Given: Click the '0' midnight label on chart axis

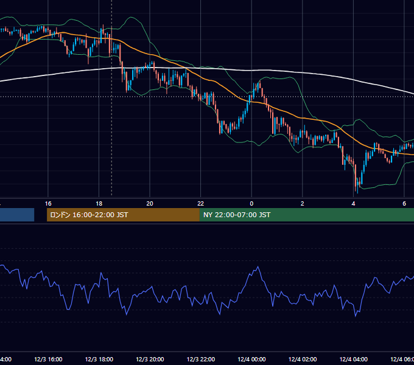Looking at the screenshot, I should 251,204.
